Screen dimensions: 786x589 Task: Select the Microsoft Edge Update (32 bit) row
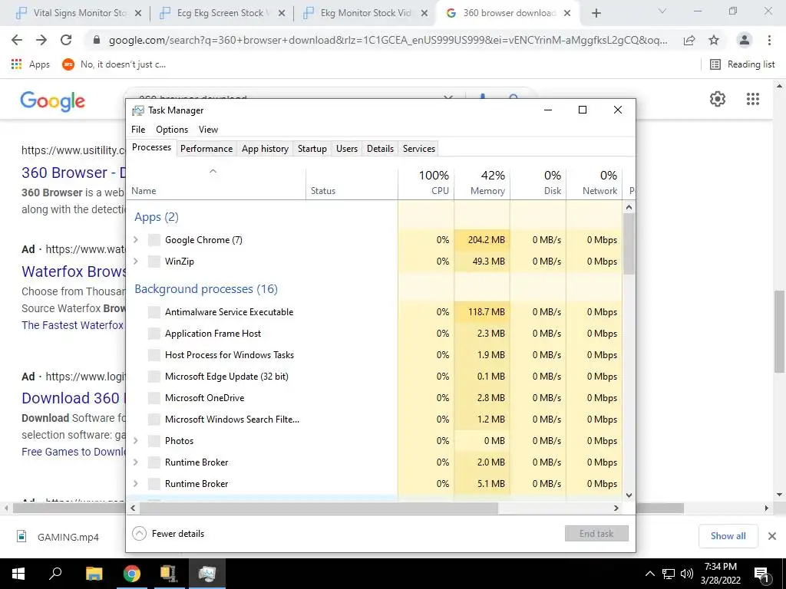coord(374,377)
